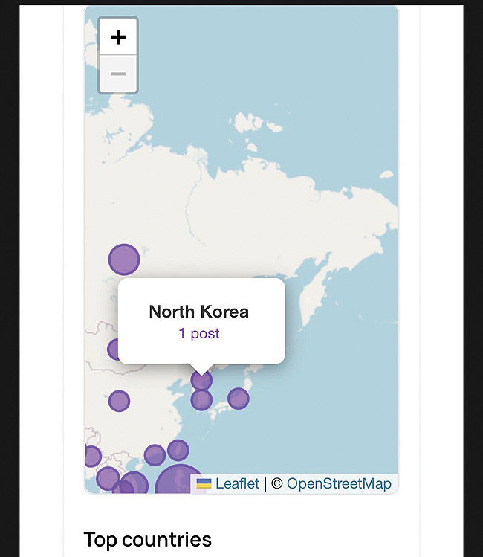Open the "1 post" link in the popup
This screenshot has height=557, width=483.
tap(199, 334)
